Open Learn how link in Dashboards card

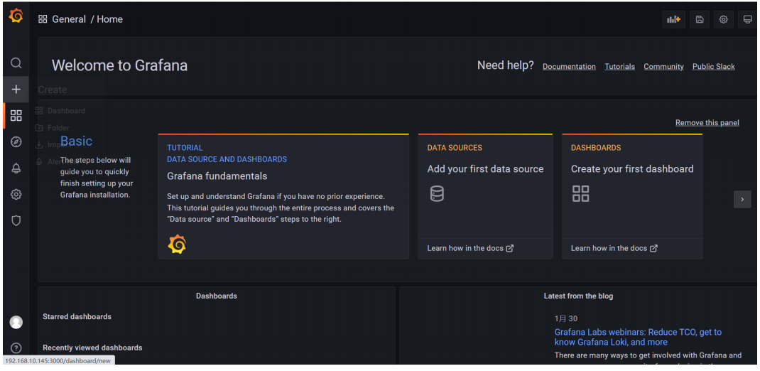tap(614, 248)
